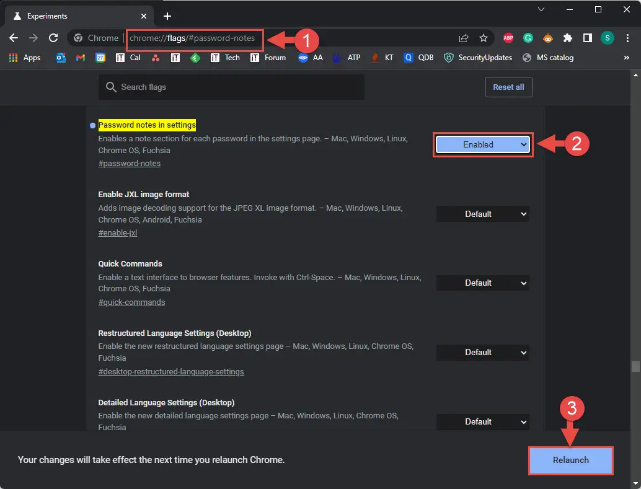Click the #enable-jxl link
Viewport: 641px width, 489px height.
[117, 233]
